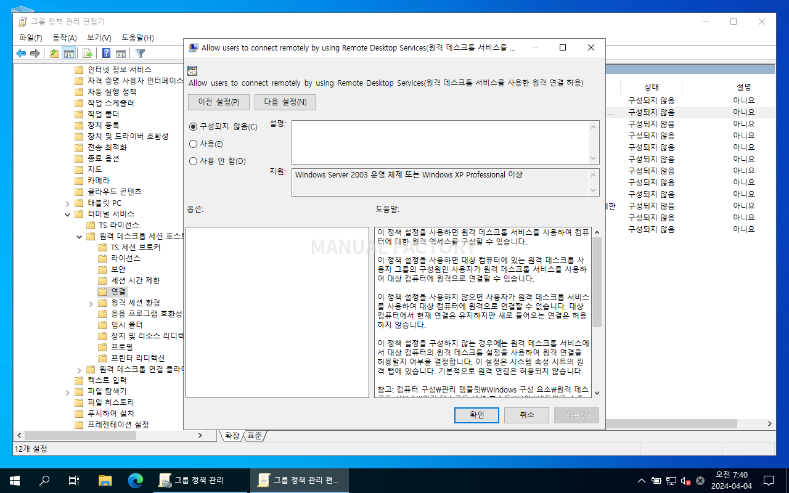Switch to the 확장 tab

pos(232,436)
